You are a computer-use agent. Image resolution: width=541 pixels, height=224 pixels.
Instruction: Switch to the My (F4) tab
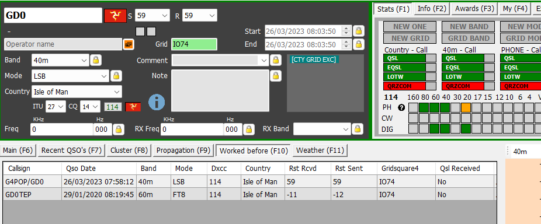click(x=515, y=9)
